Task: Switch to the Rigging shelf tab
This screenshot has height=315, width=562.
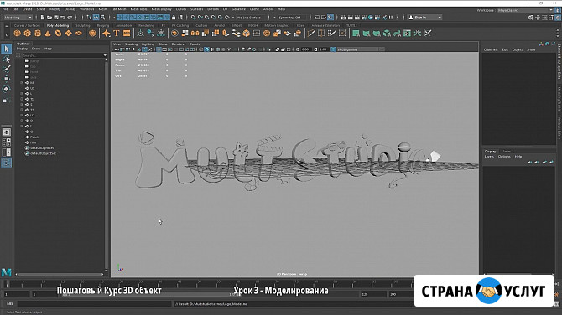Action: point(103,26)
